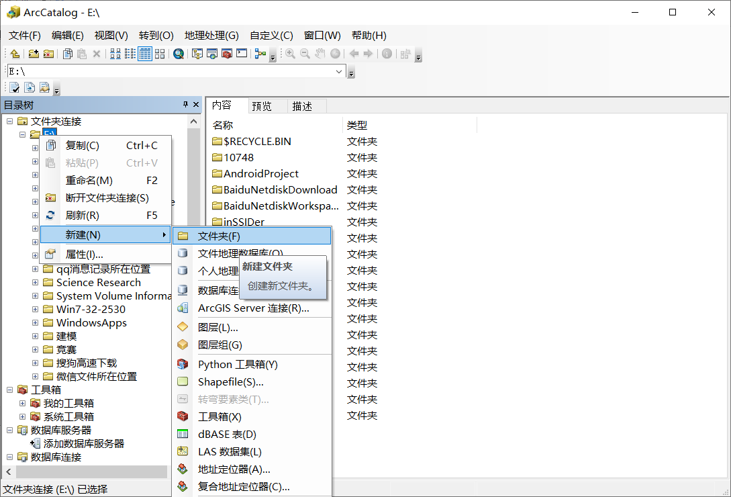Click the Large Icons view button
This screenshot has width=731, height=497.
coord(115,54)
